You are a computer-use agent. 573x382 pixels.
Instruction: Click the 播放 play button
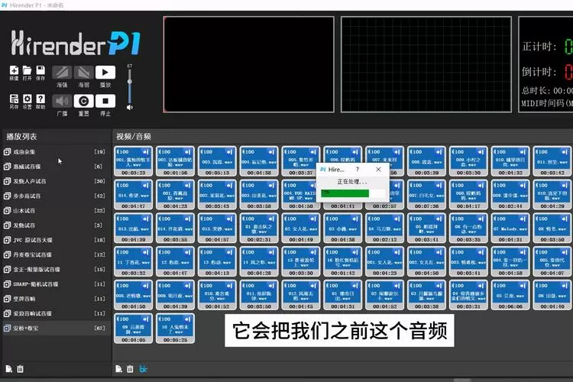click(x=105, y=73)
